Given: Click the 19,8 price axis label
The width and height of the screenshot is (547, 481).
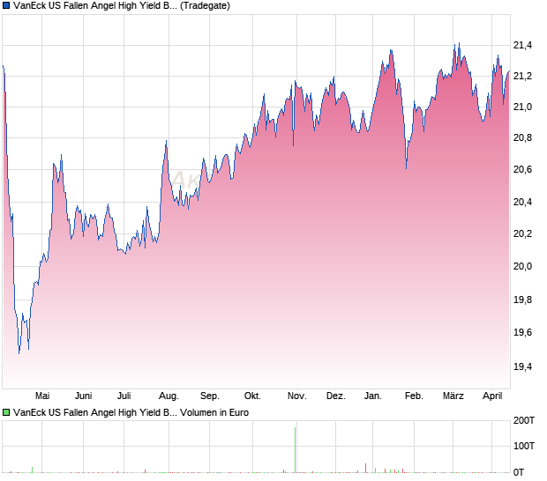Looking at the screenshot, I should (522, 300).
